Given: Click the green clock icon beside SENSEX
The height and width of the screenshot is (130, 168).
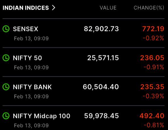Looking at the screenshot, I should click(6, 29).
